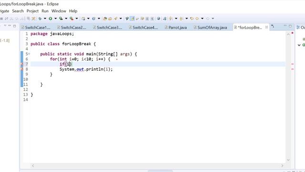Click horizontal scrollbar right arrow
Screen dimensions: 305x172
(x=282, y=166)
